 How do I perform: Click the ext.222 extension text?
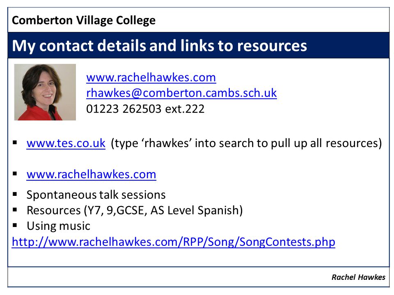click(x=185, y=109)
